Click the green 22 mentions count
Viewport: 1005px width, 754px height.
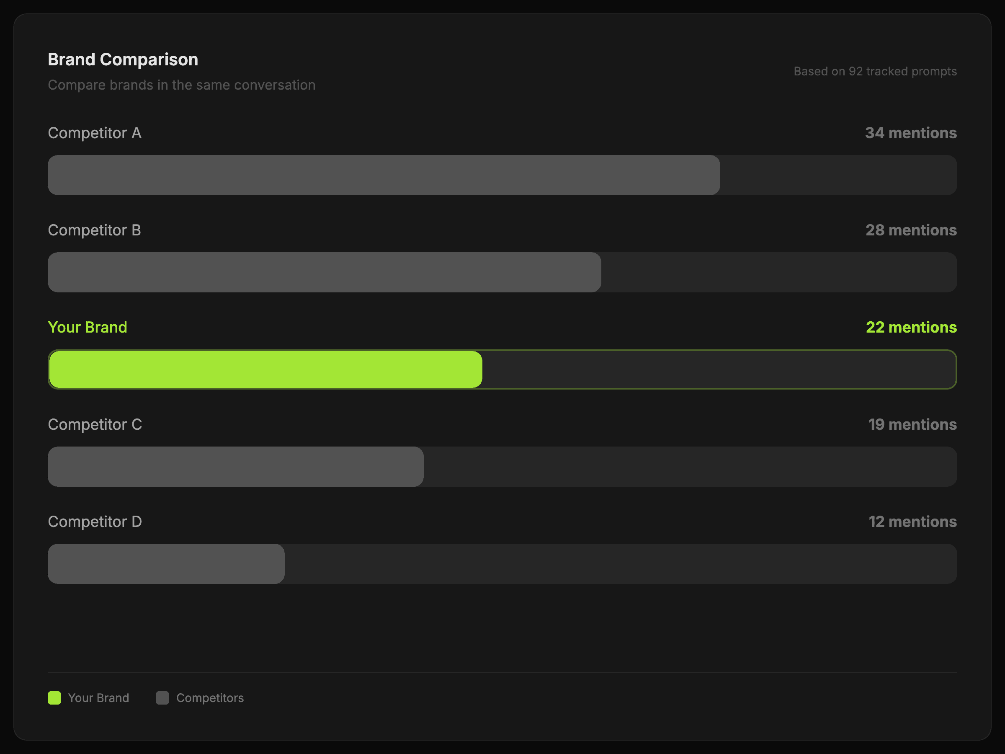[911, 327]
